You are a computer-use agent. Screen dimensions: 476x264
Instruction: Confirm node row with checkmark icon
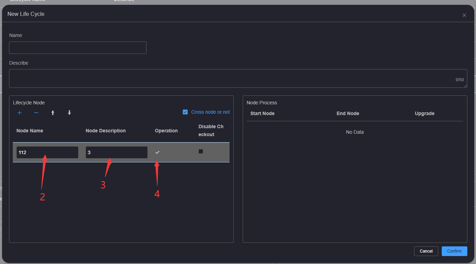(158, 152)
